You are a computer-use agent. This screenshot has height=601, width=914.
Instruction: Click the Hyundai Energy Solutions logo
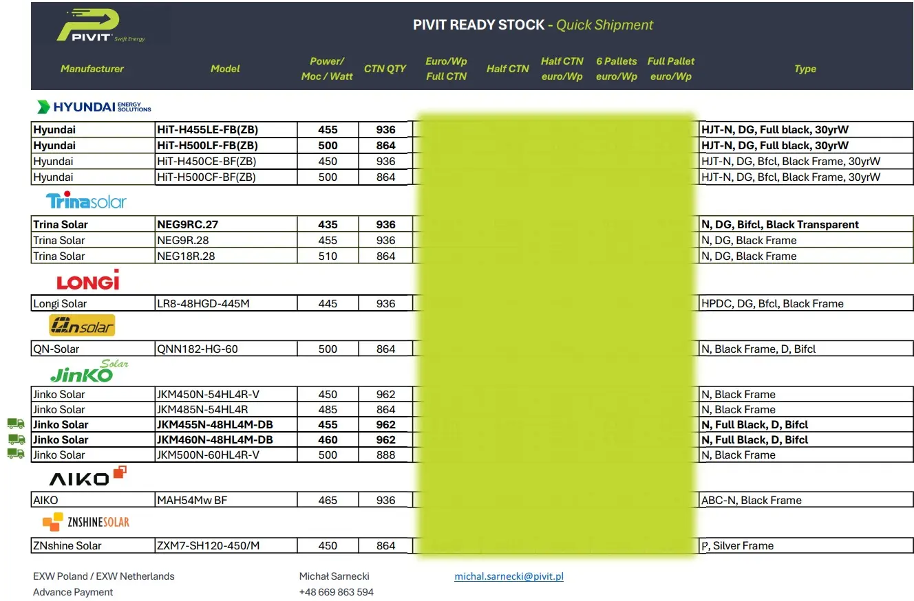(94, 107)
